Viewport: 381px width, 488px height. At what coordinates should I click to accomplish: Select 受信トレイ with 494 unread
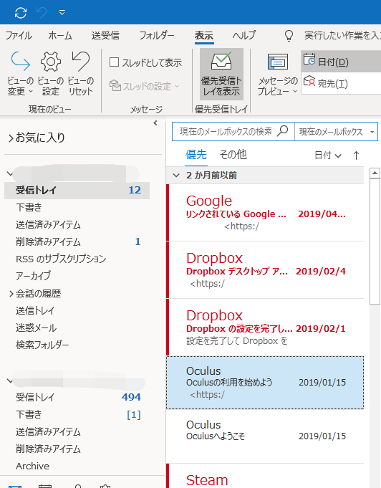77,398
